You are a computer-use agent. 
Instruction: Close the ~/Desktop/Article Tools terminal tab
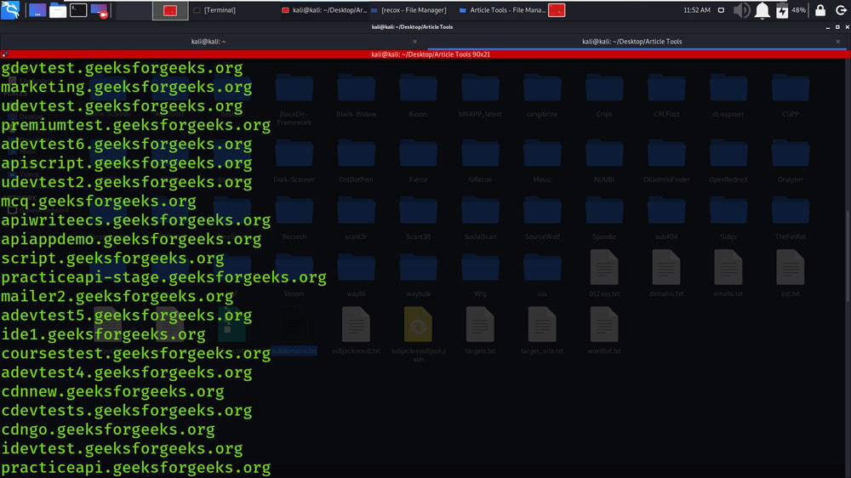(x=838, y=41)
